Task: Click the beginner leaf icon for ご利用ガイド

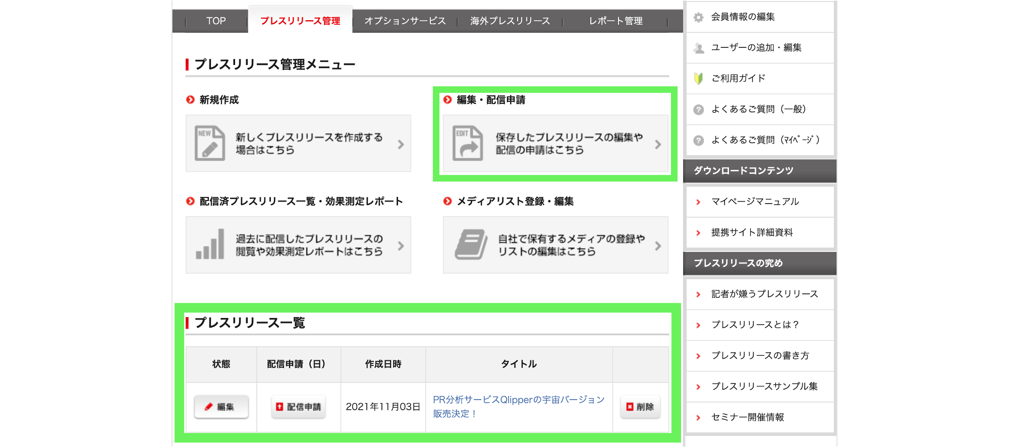Action: (699, 79)
